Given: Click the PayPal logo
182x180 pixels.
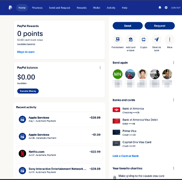Looking at the screenshot, I should (10, 8).
